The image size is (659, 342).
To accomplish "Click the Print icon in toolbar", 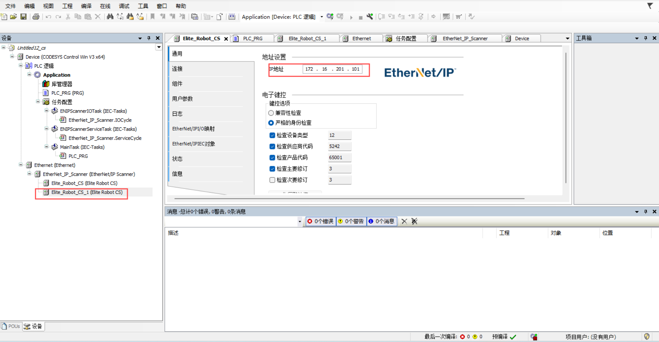I will 36,16.
